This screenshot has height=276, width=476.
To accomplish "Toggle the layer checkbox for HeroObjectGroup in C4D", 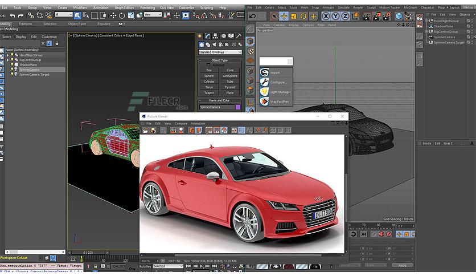I will tap(469, 21).
